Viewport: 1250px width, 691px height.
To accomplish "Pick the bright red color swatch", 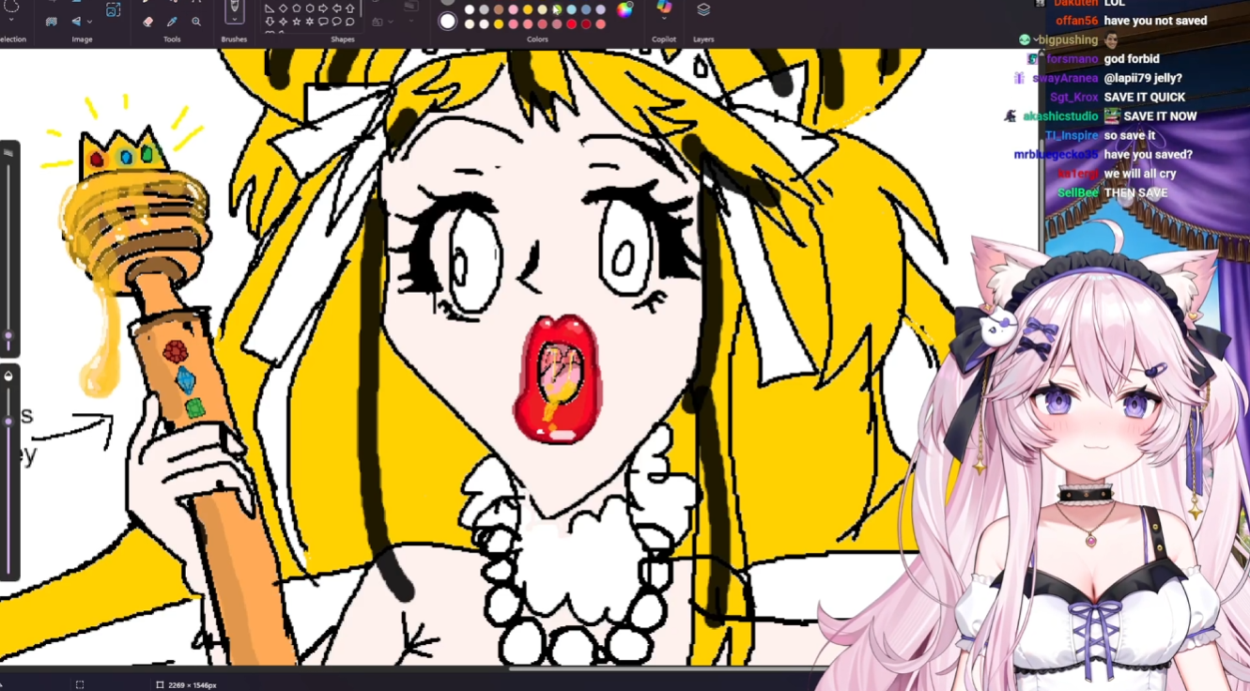I will [x=572, y=24].
